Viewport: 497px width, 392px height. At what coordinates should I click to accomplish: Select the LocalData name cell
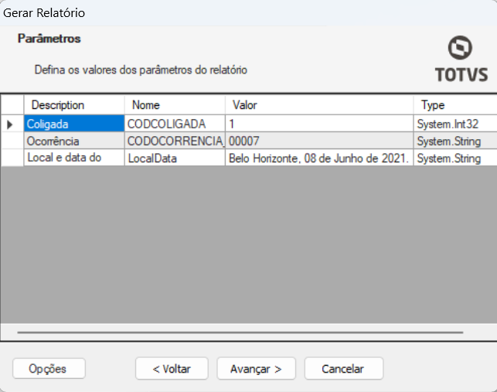pyautogui.click(x=175, y=158)
